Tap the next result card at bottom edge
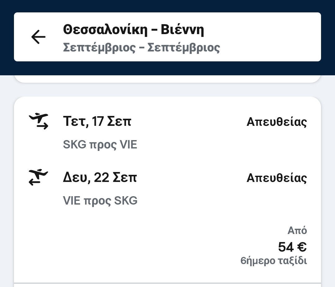The height and width of the screenshot is (287, 335). 167,285
